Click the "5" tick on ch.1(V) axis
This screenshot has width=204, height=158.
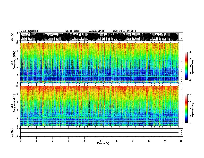[x=18, y=33]
